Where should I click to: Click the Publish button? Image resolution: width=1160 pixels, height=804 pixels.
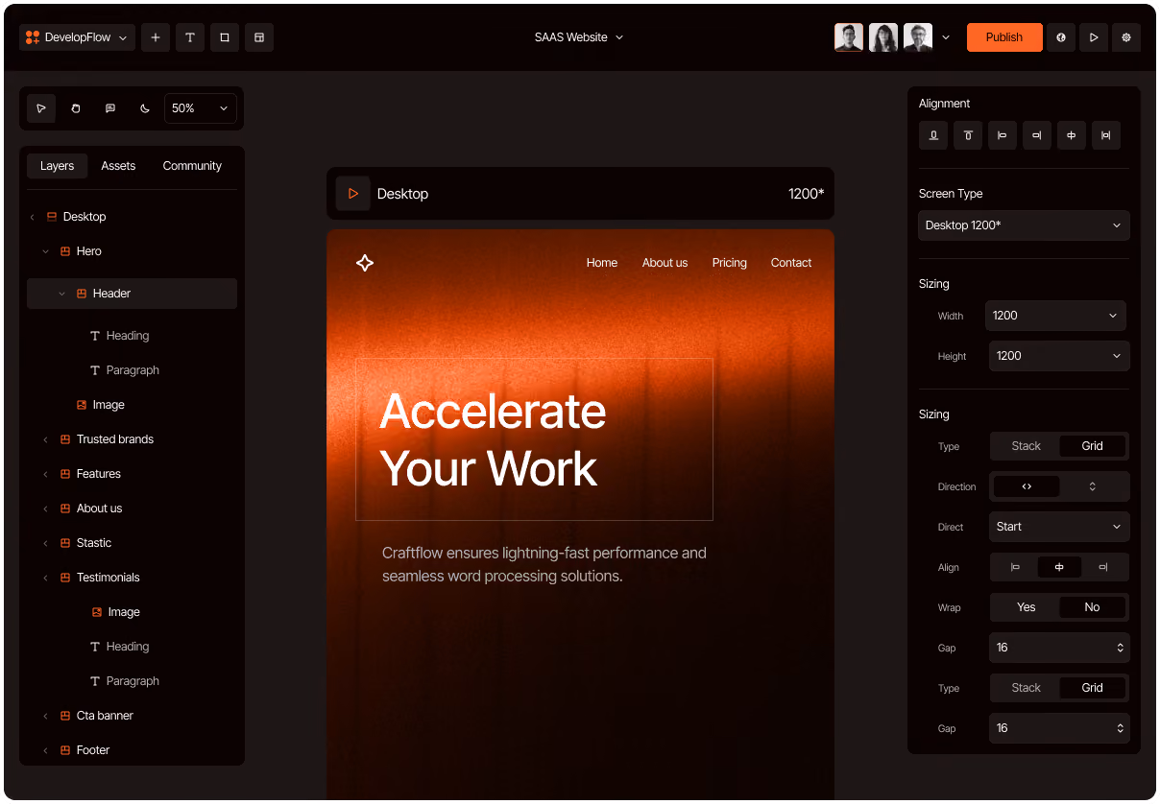coord(1004,37)
